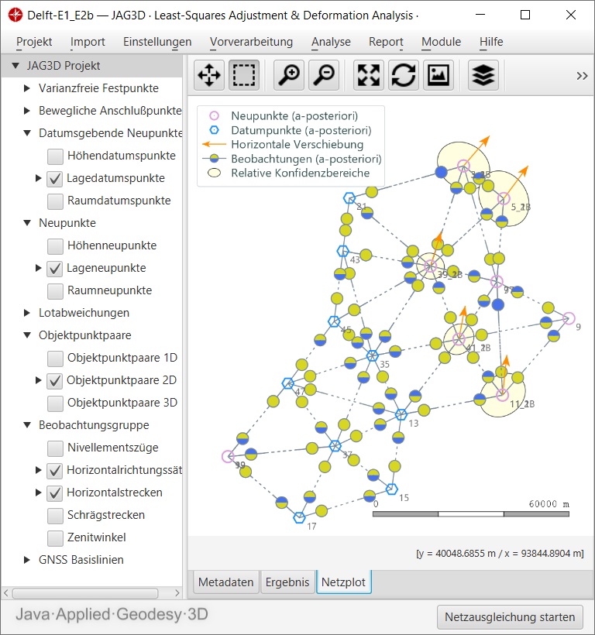Collapse the JAG3D Projekt root node
This screenshot has width=595, height=635.
click(x=15, y=65)
